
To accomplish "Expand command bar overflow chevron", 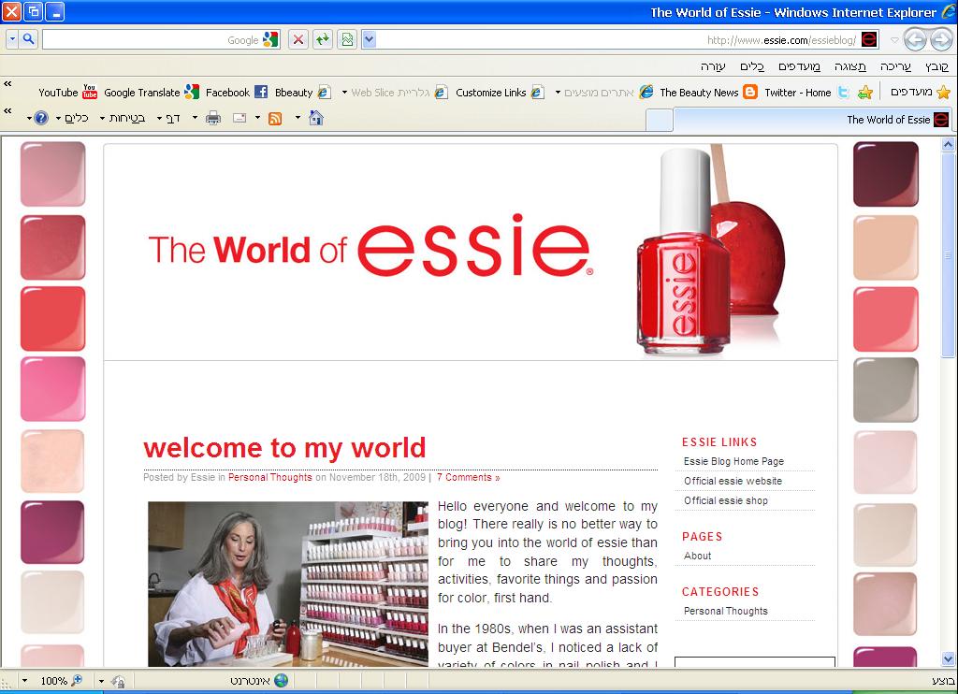I will pos(7,111).
